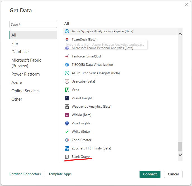Choose the File category
This screenshot has width=192, height=186.
coord(15,44)
